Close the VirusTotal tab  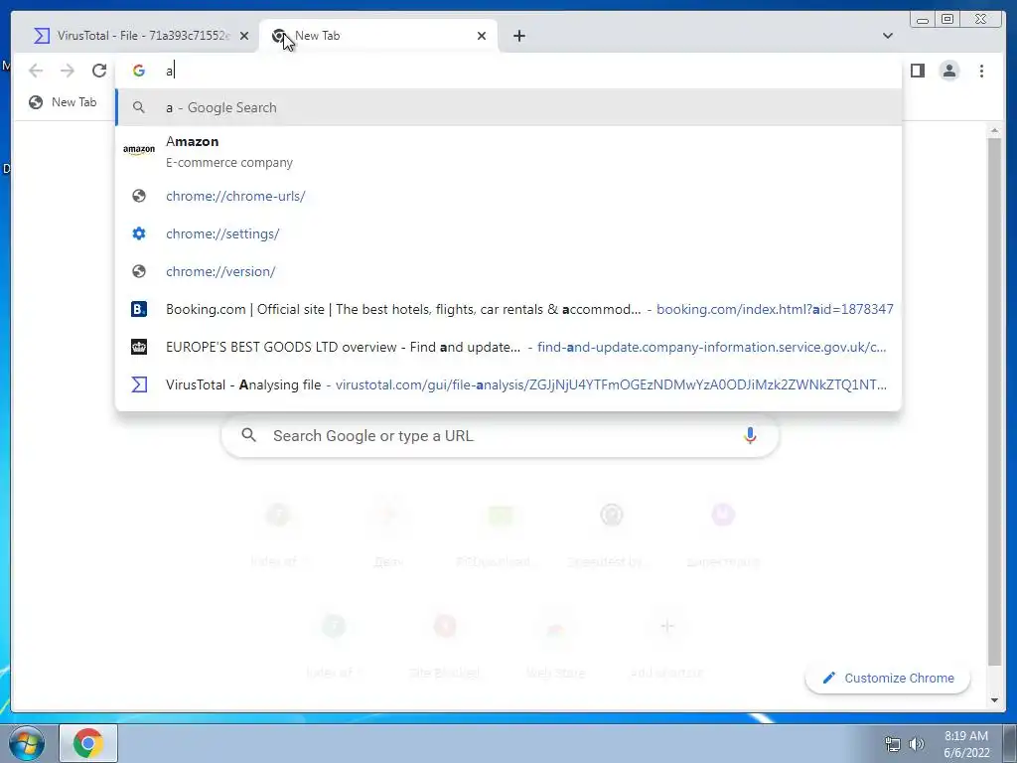pos(244,36)
